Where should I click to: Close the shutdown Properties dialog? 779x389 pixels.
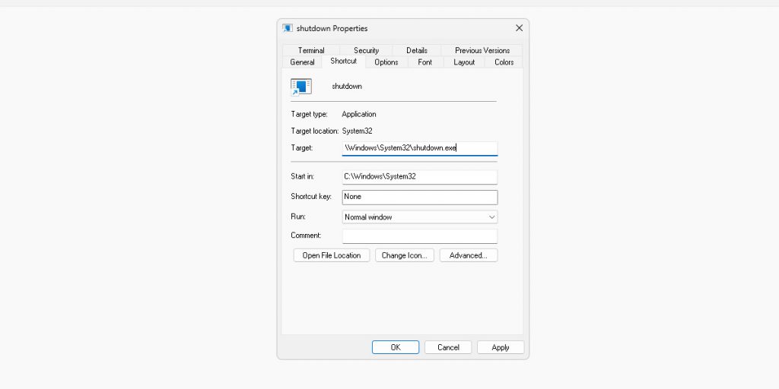[x=519, y=28]
